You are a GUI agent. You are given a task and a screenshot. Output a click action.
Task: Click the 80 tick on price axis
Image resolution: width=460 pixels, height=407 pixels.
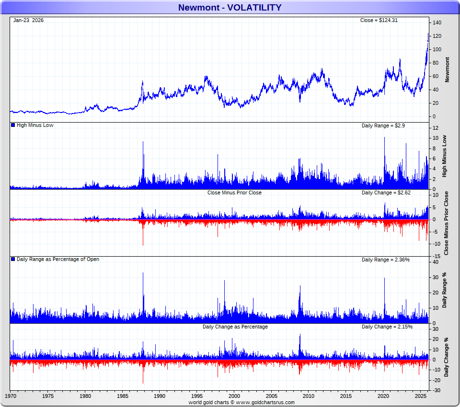(436, 63)
